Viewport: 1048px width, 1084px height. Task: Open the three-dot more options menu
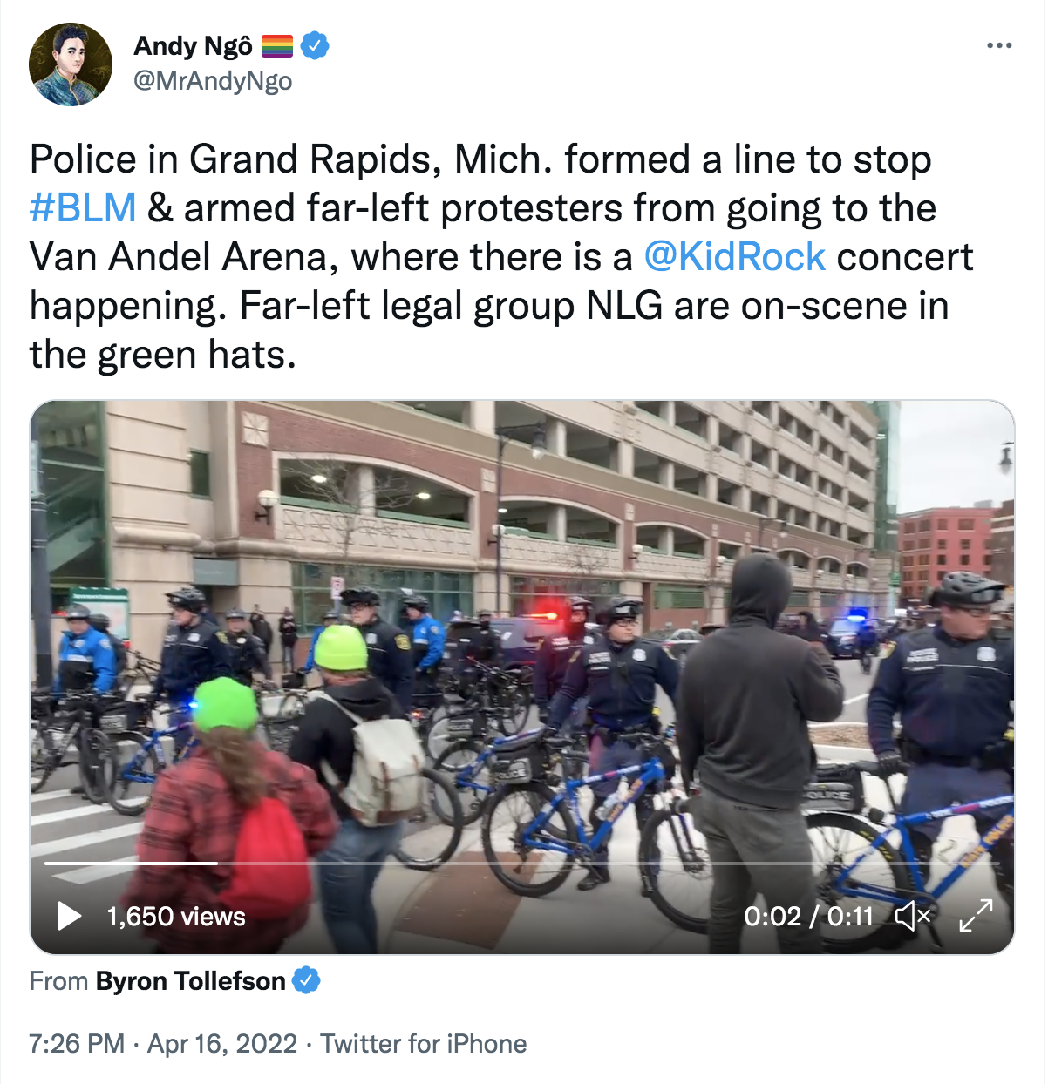[999, 45]
